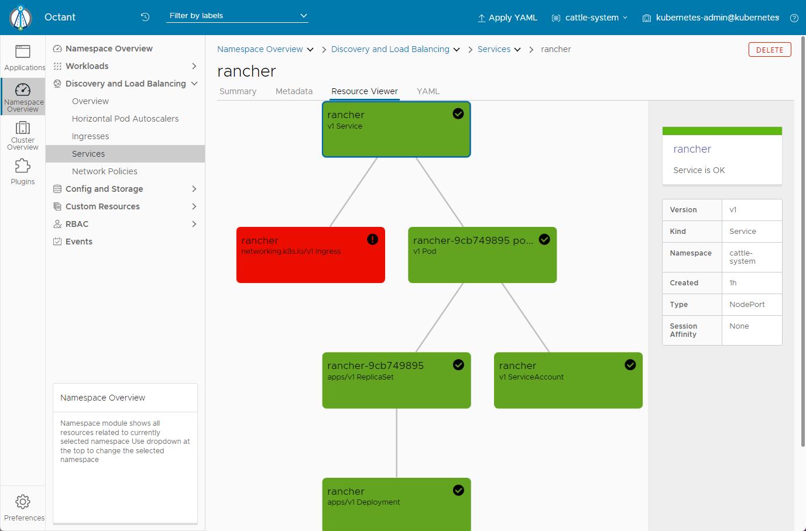
Task: Click the Octant logo icon
Action: [x=21, y=18]
